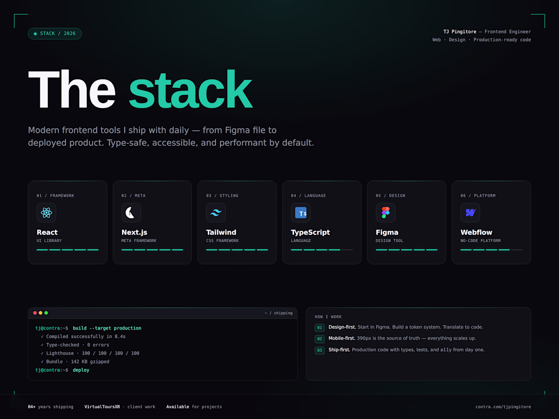Screen dimensions: 559x419
Task: Click the "Ship-first." bold text
Action: coord(339,350)
